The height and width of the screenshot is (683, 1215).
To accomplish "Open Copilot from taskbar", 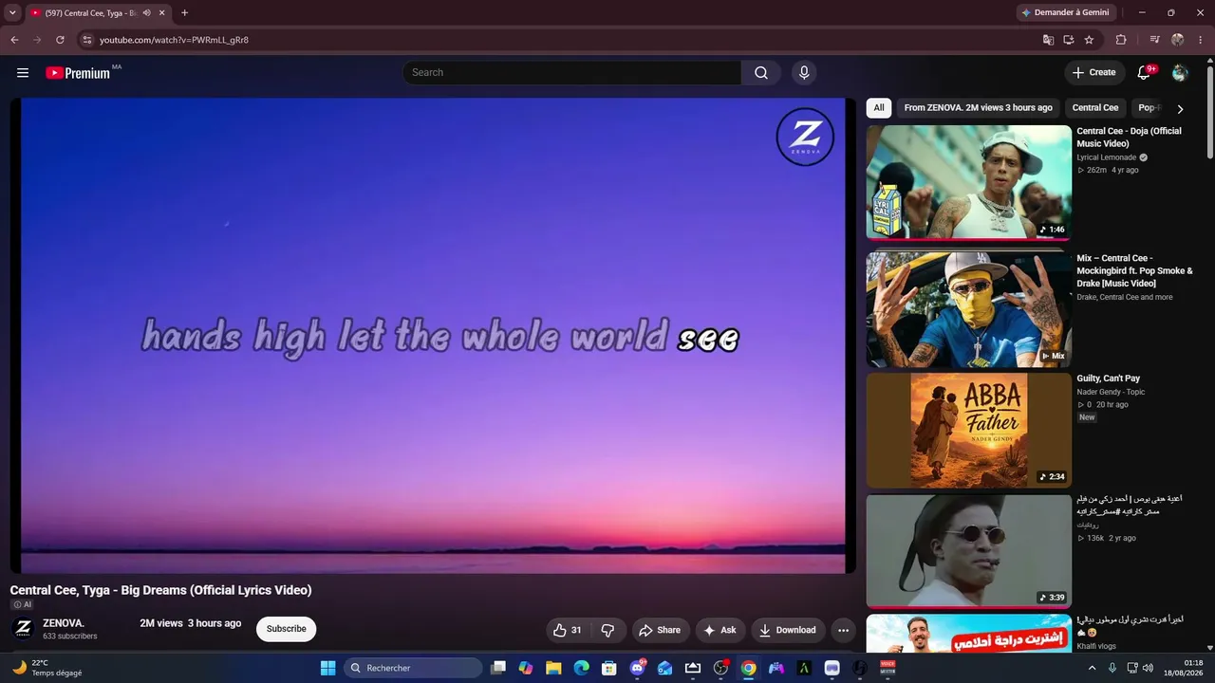I will click(x=526, y=668).
